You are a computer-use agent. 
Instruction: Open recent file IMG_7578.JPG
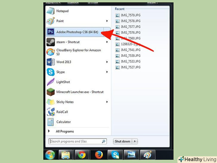coord(128,21)
